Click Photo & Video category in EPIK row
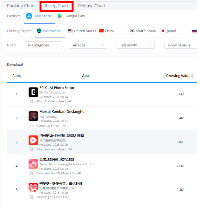The image size is (197, 206). pyautogui.click(x=46, y=101)
